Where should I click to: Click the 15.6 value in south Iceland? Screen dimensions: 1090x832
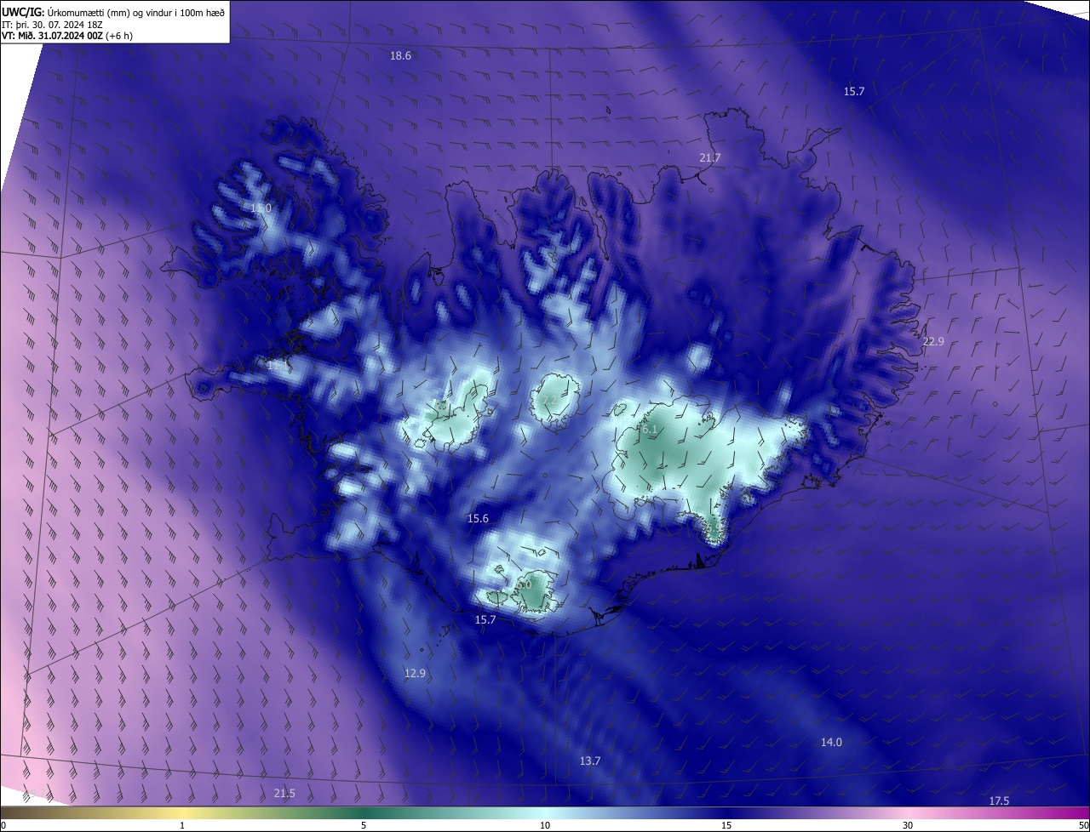478,519
